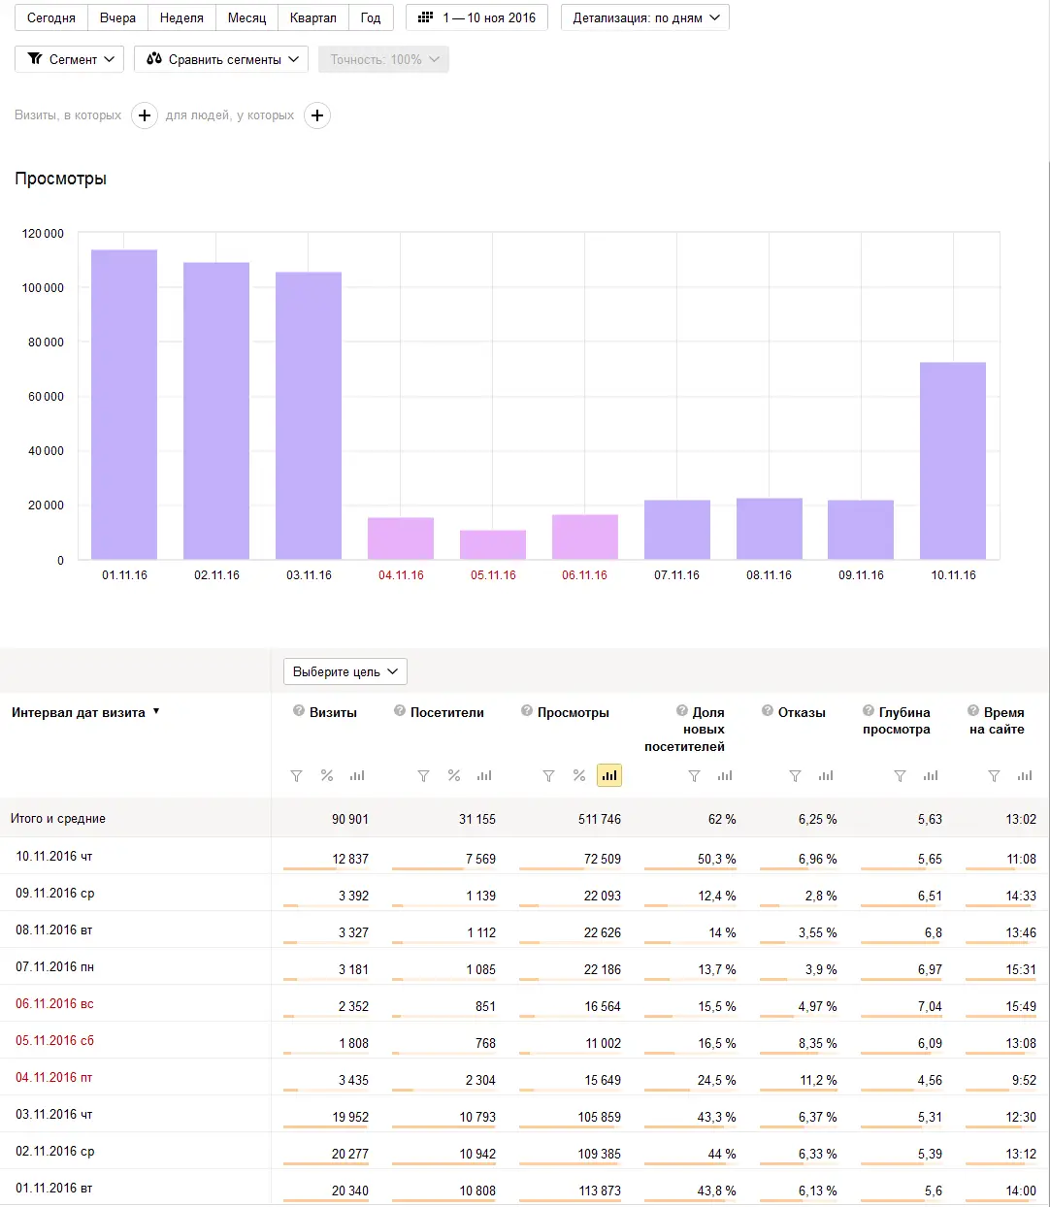
Task: Open the date range 1 — 10 ноя 2016
Action: click(x=477, y=17)
